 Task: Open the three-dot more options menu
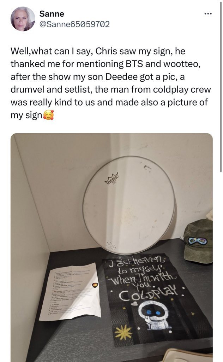[208, 13]
